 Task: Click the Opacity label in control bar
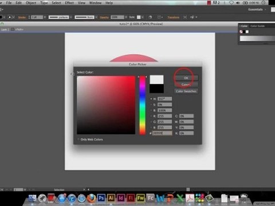[104, 17]
